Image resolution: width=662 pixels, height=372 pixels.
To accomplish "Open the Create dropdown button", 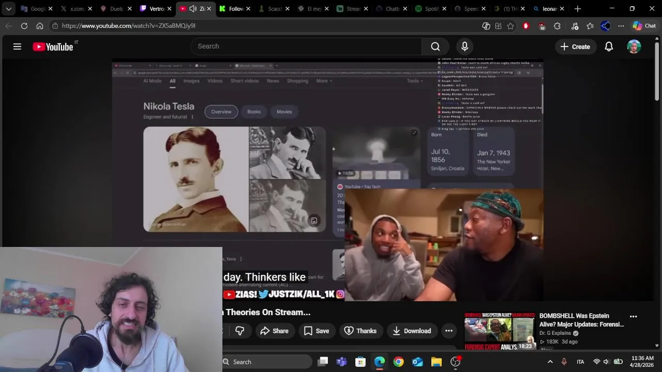I will pos(575,47).
